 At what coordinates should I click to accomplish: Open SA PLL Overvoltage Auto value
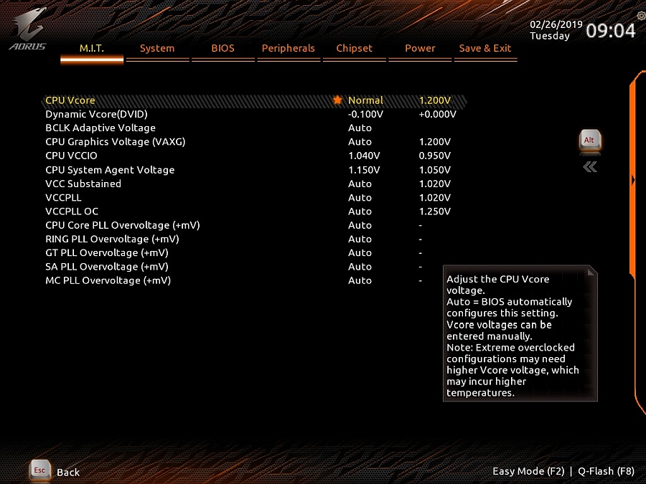tap(360, 267)
